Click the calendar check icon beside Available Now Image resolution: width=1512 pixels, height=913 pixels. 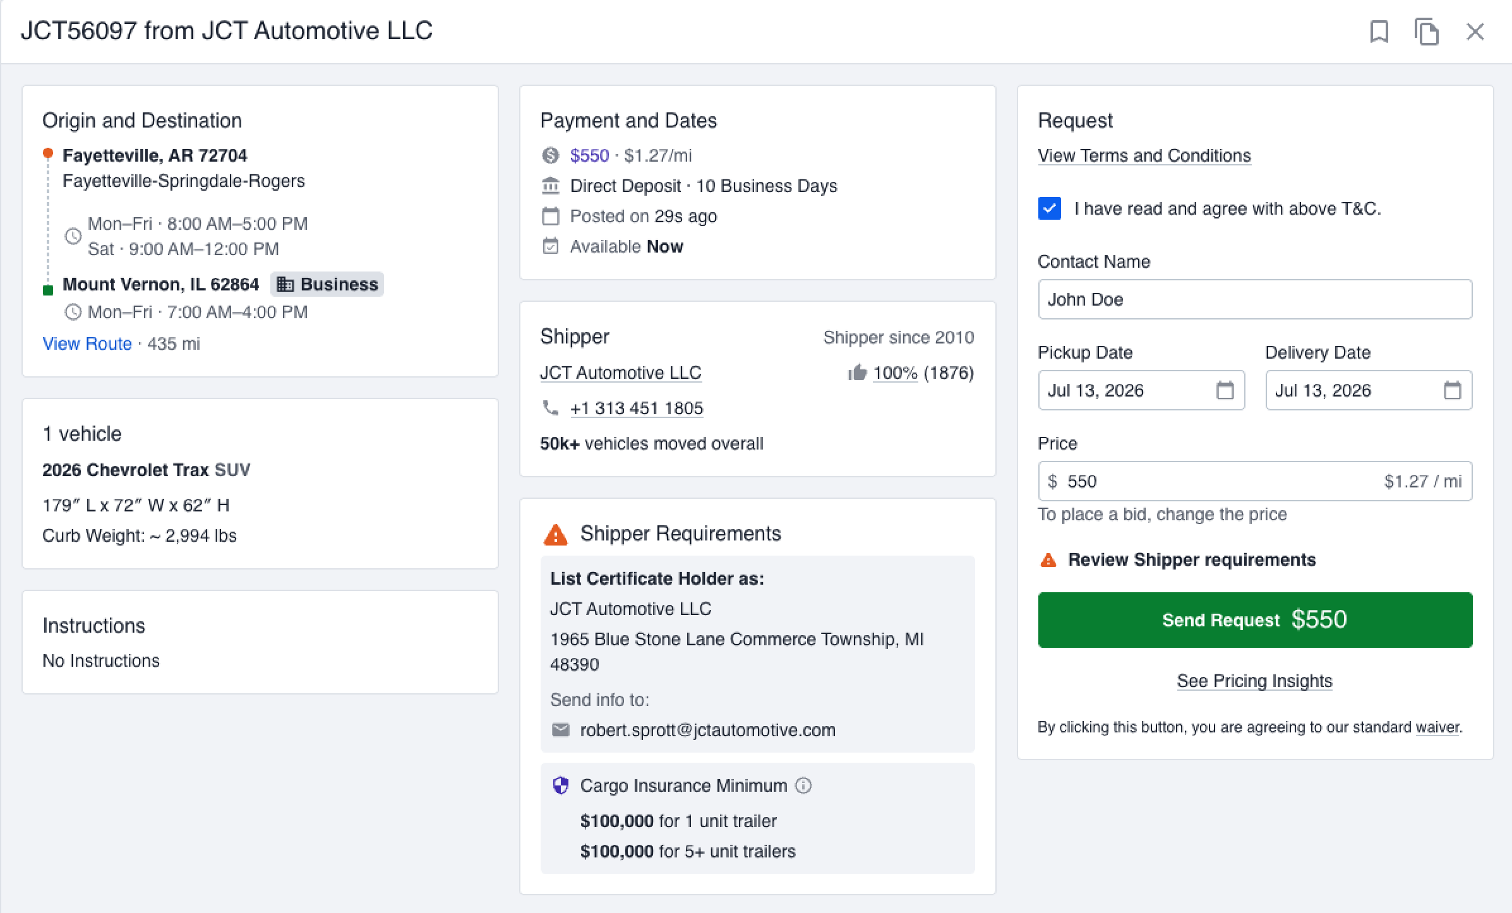pos(551,246)
